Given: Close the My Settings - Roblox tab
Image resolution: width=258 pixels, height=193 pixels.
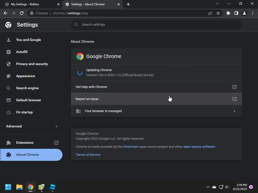Looking at the screenshot, I should pyautogui.click(x=58, y=4).
